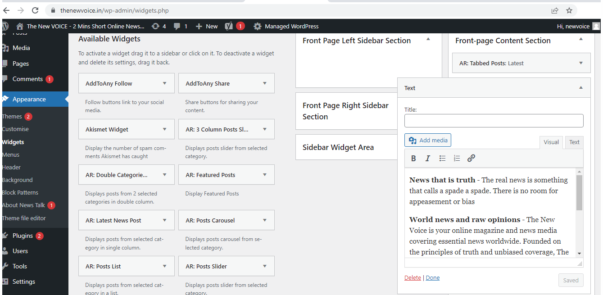603x295 pixels.
Task: Bookmark this page with the star icon
Action: tap(569, 10)
